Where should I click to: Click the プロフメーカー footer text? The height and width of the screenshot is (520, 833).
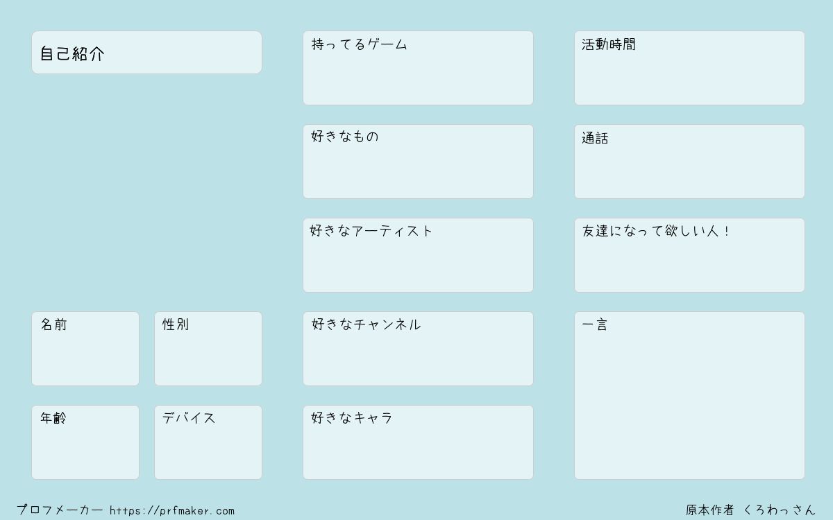60,510
